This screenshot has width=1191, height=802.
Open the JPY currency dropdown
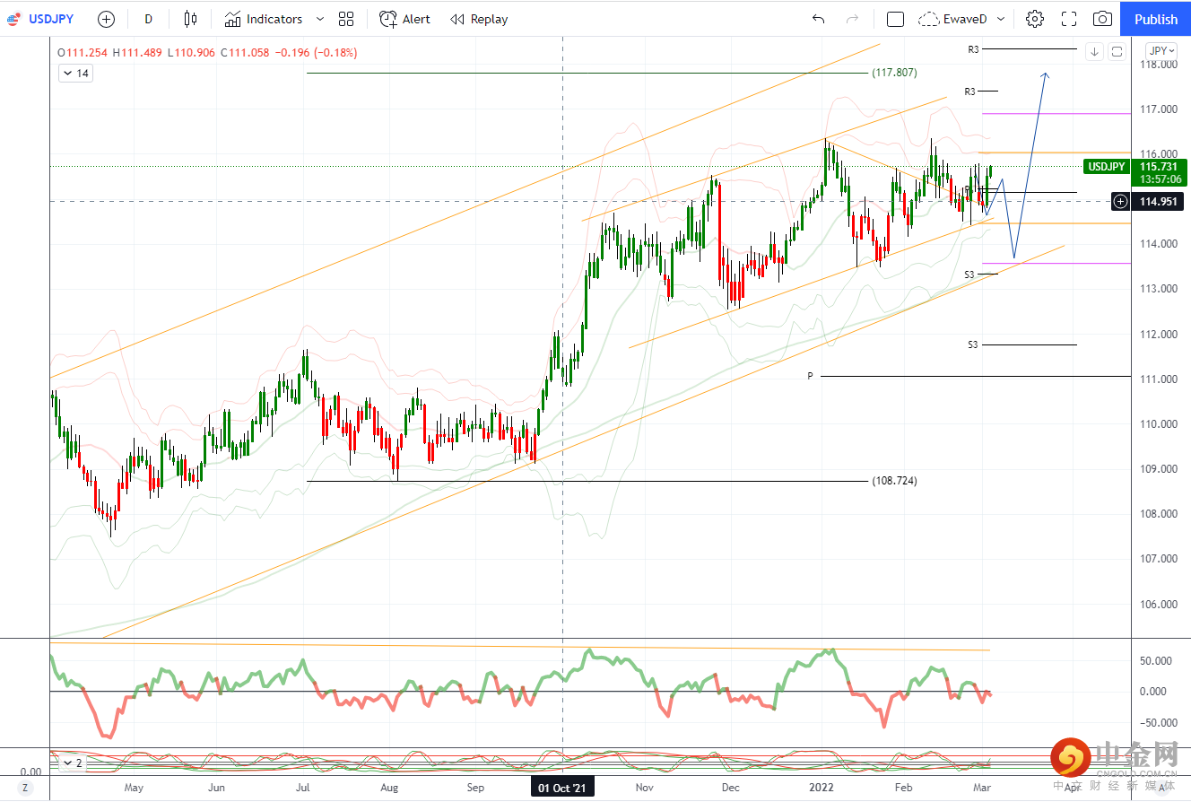pyautogui.click(x=1163, y=50)
